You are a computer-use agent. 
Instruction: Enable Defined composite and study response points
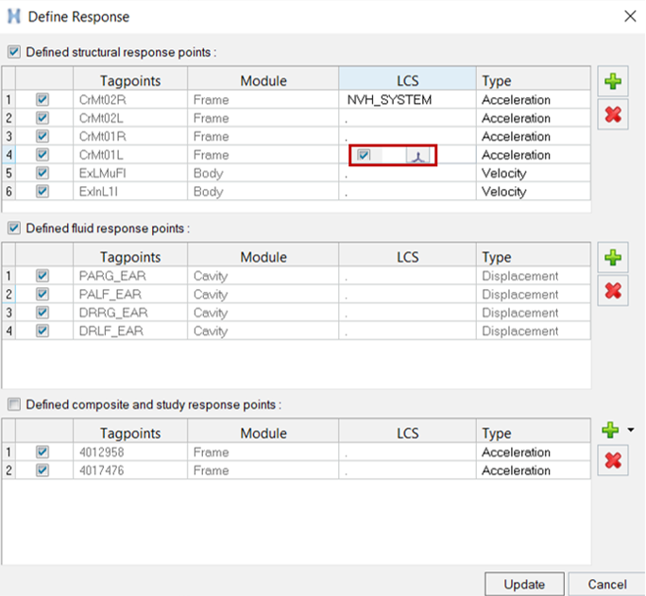[x=13, y=404]
